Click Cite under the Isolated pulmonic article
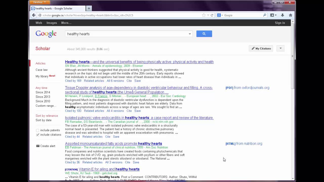The image size is (324, 182). [x=108, y=137]
